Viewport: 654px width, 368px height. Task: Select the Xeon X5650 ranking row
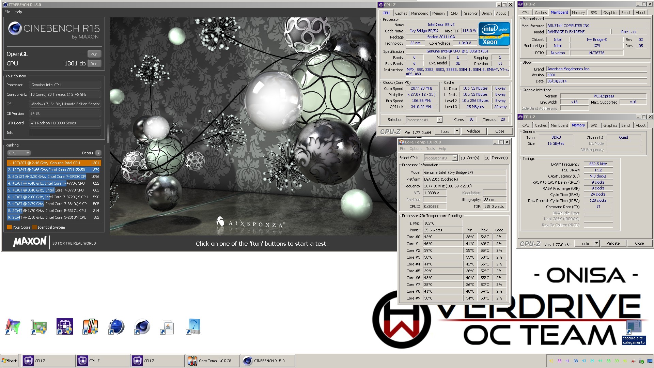54,170
